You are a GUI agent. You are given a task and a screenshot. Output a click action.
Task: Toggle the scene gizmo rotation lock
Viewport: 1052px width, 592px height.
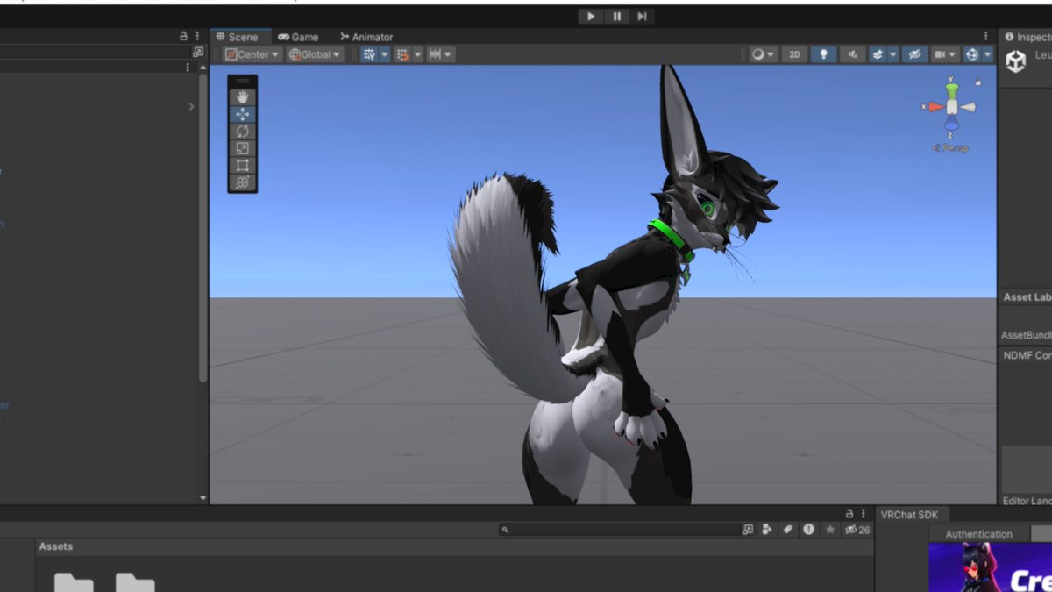[x=978, y=82]
